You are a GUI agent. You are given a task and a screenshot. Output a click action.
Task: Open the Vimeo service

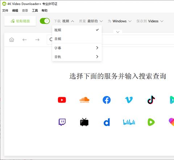[x=129, y=100]
